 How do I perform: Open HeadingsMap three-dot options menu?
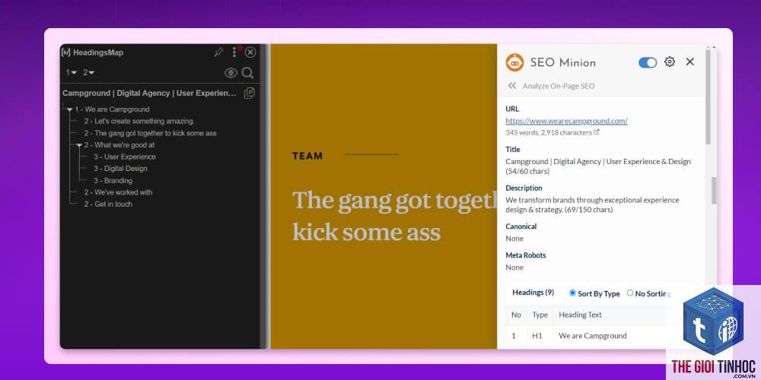[x=234, y=52]
